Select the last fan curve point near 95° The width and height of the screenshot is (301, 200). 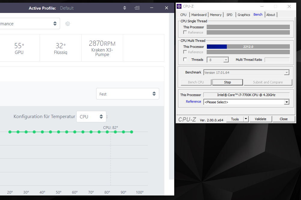pyautogui.click(x=132, y=132)
